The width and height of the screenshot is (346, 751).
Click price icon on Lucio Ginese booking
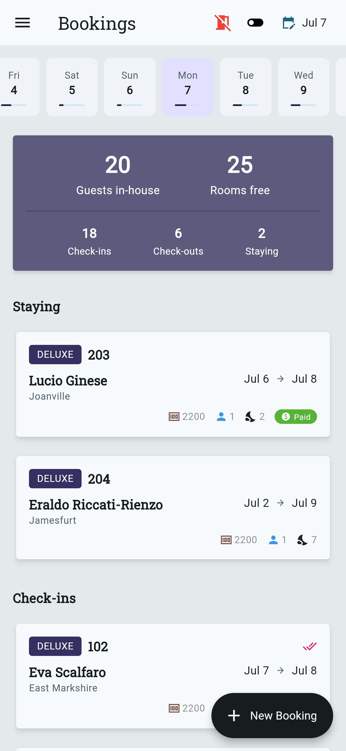174,417
